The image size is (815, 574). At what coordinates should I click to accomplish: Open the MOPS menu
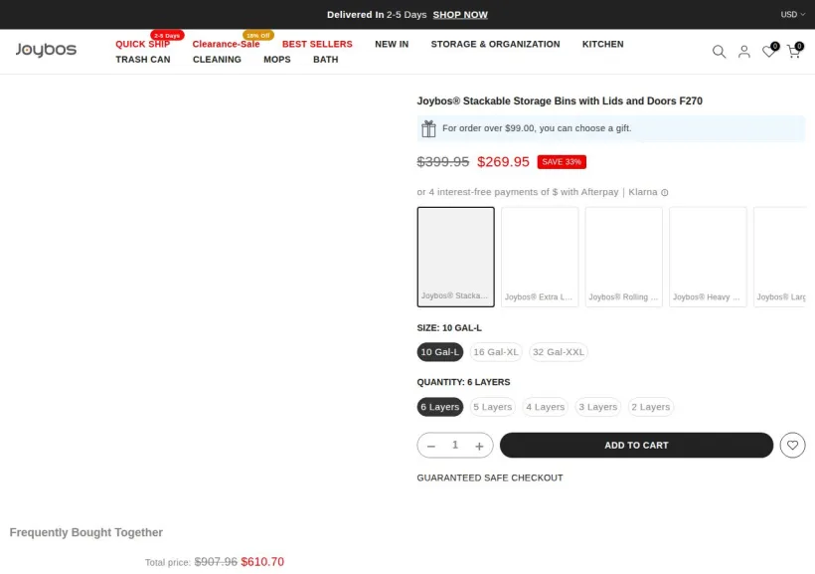276,60
